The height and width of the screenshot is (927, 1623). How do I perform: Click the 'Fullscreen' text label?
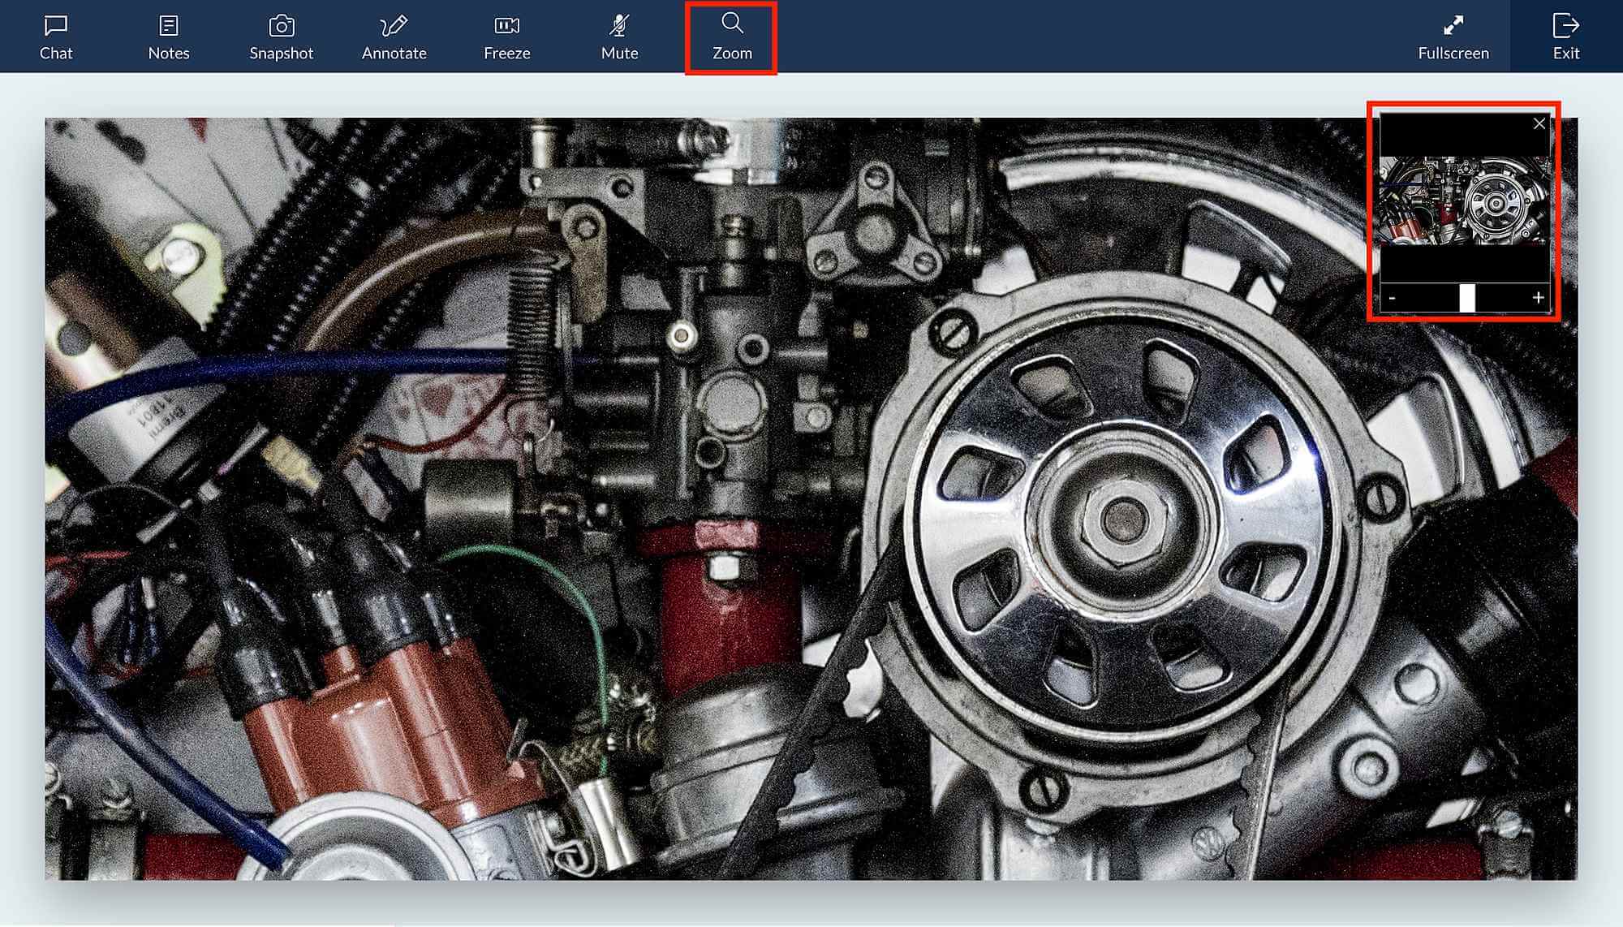tap(1453, 53)
